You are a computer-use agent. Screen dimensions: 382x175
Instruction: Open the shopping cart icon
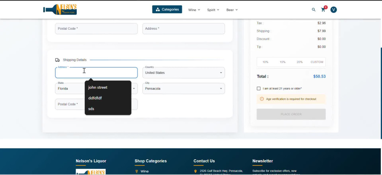(x=323, y=10)
